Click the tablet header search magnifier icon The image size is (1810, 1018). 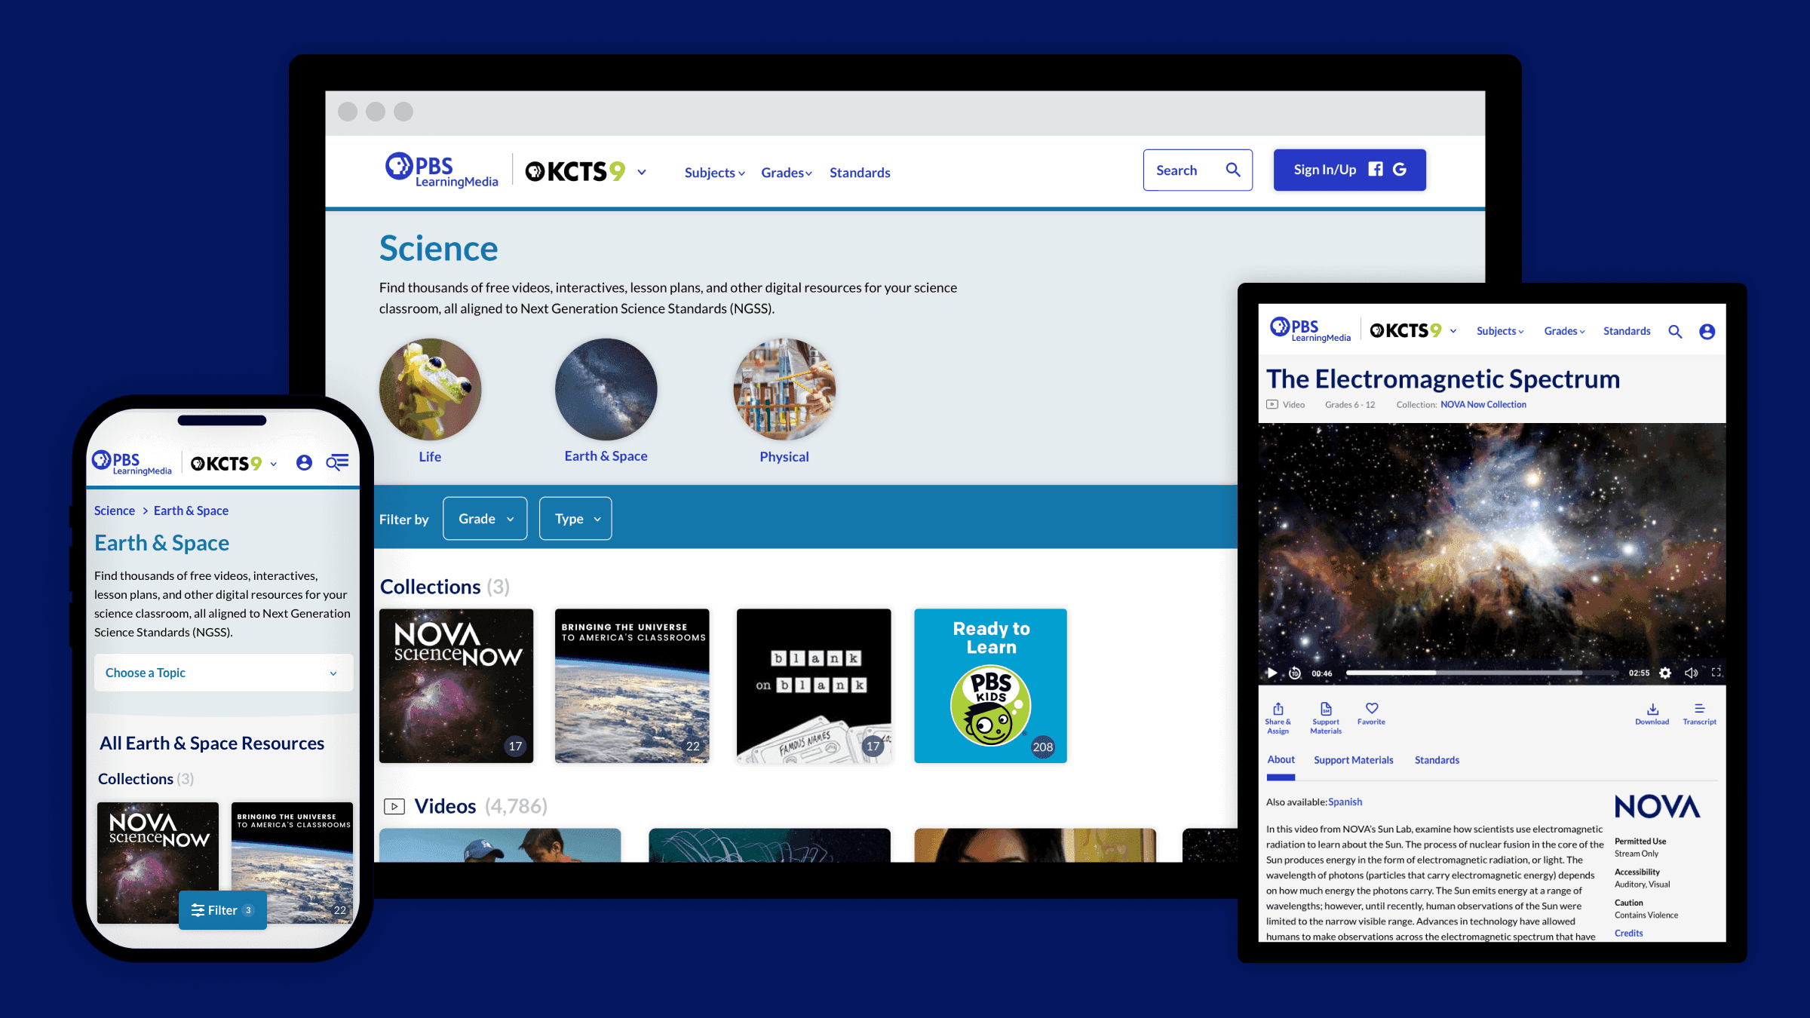pyautogui.click(x=1675, y=331)
